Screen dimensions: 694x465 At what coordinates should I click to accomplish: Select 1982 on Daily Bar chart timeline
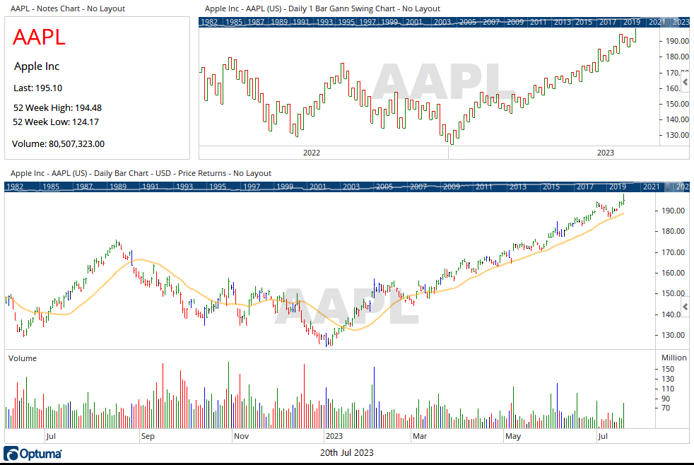[15, 187]
